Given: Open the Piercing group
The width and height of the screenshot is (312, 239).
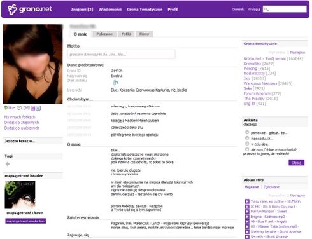Looking at the screenshot, I should (250, 69).
